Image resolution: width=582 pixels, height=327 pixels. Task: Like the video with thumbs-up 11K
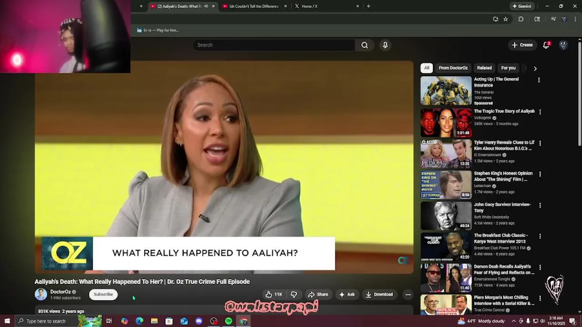274,294
